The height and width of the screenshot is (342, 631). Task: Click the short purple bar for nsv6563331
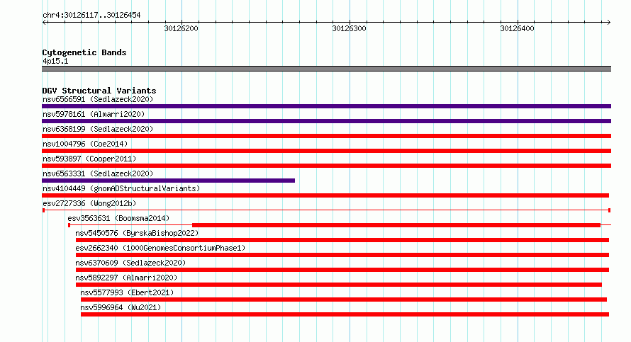(168, 181)
